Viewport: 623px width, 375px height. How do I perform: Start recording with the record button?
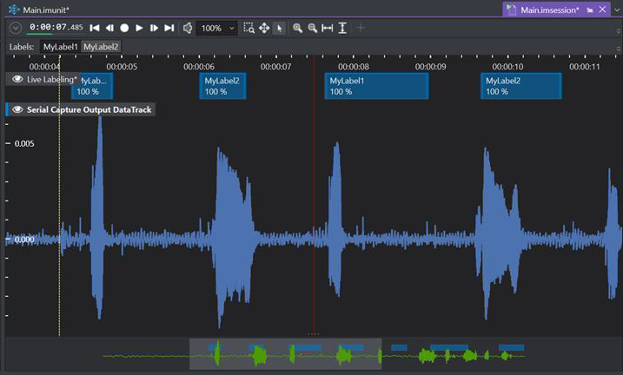(x=124, y=28)
